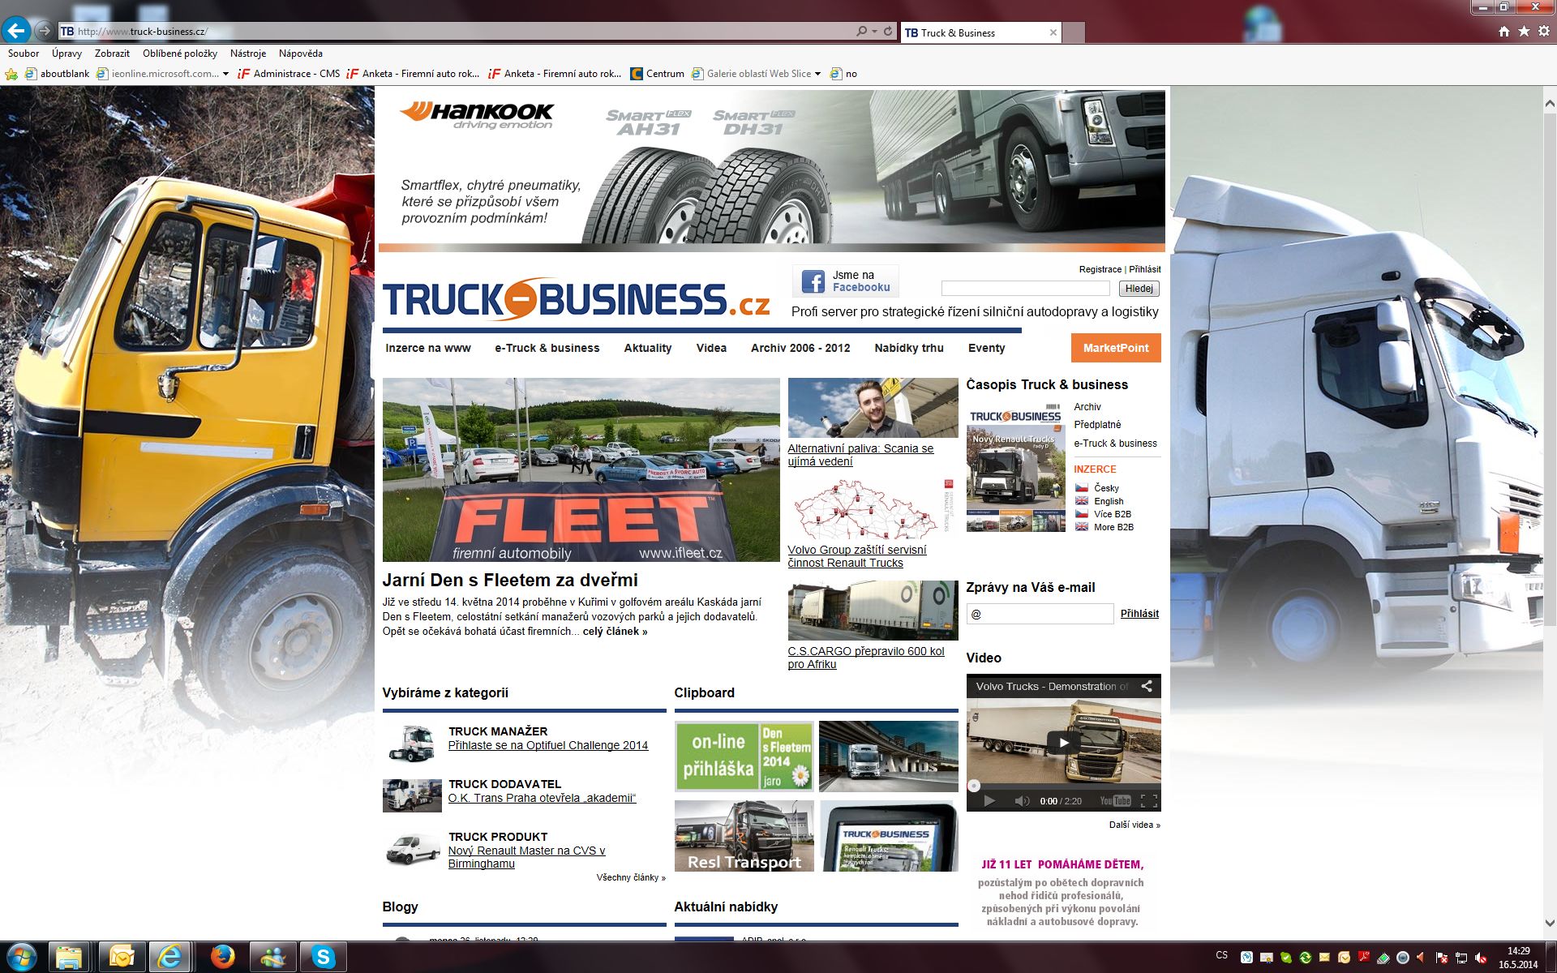
Task: Open the Videa navigation item
Action: 711,348
